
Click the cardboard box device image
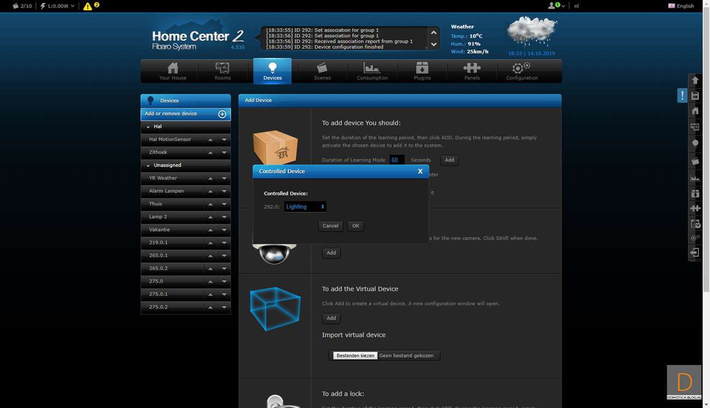tap(275, 147)
